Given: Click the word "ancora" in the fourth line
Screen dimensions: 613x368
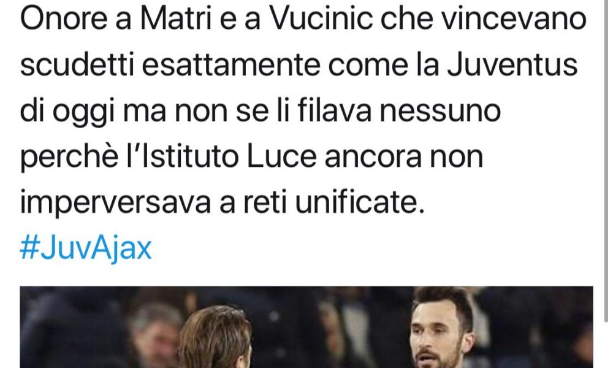Looking at the screenshot, I should click(x=373, y=157).
